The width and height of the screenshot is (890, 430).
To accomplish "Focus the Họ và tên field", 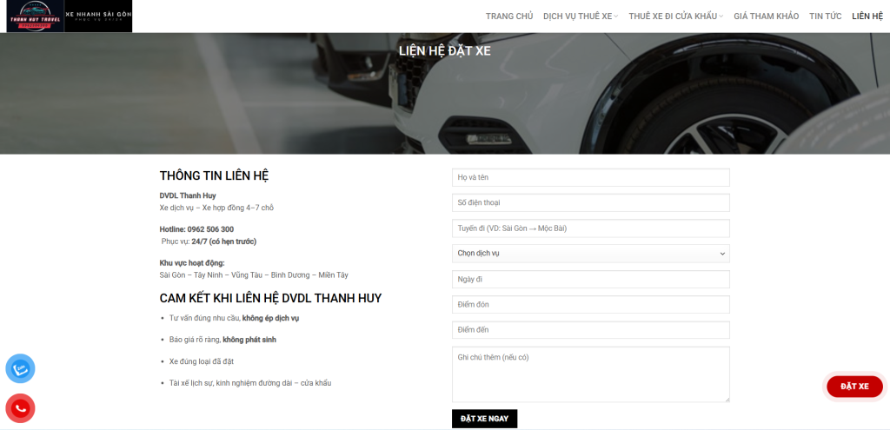I will pyautogui.click(x=590, y=177).
